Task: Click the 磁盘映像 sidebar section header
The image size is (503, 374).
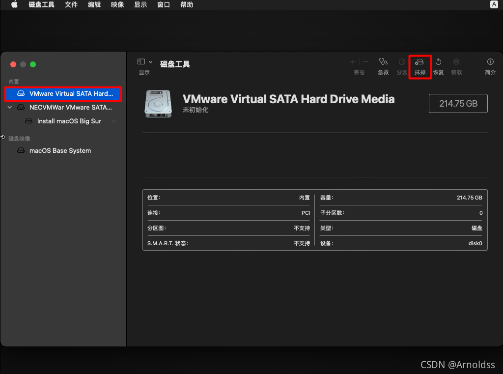Action: click(x=19, y=139)
